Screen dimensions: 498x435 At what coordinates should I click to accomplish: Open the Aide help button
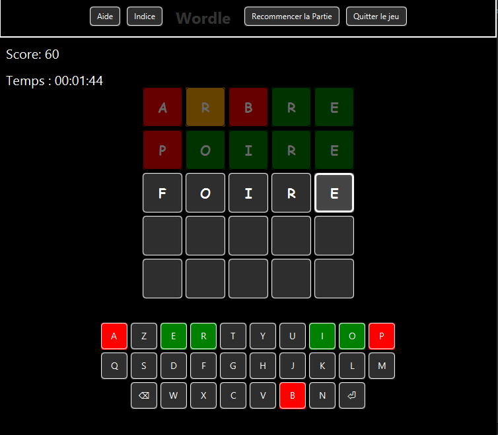(105, 17)
